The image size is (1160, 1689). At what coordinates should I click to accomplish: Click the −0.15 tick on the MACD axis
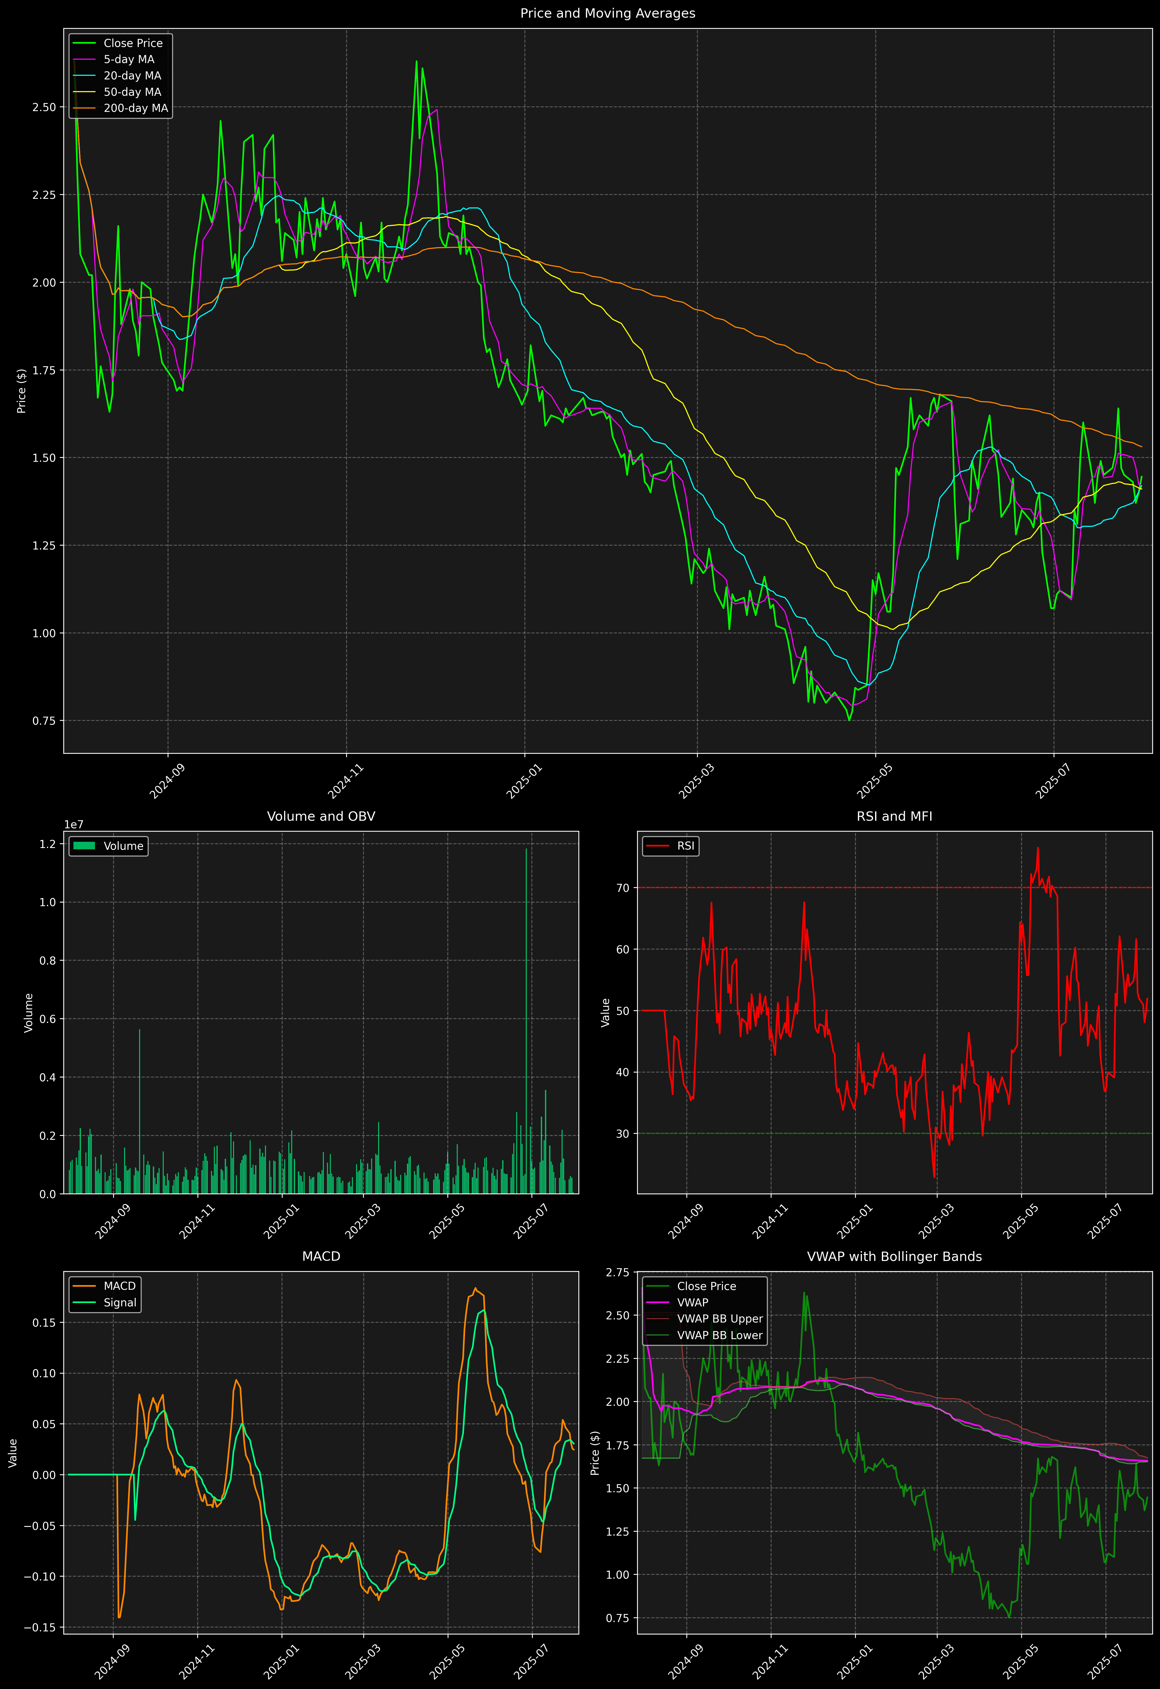40,1627
